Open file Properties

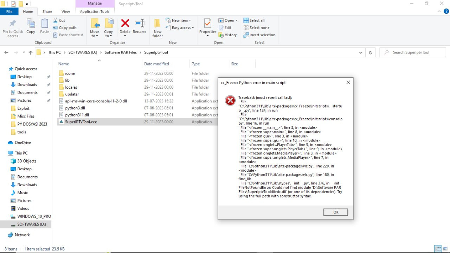(x=208, y=28)
